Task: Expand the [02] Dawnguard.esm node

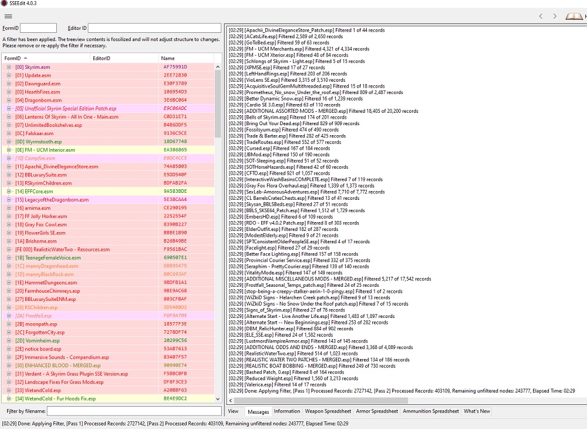Action: pyautogui.click(x=9, y=83)
